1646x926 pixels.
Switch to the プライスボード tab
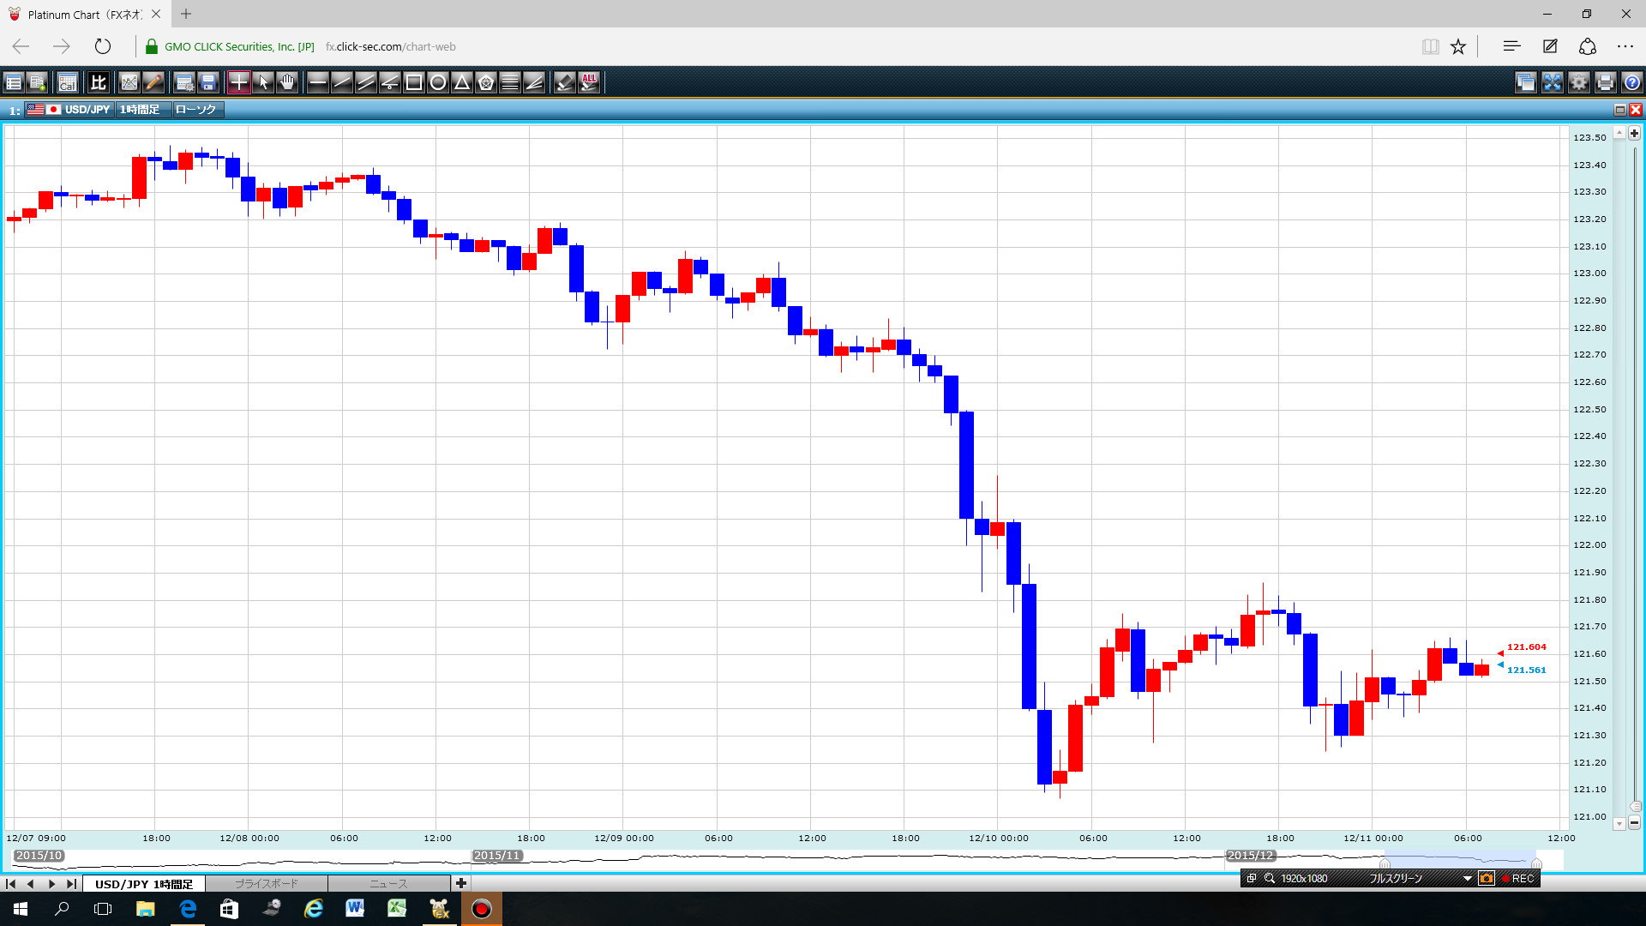267,883
